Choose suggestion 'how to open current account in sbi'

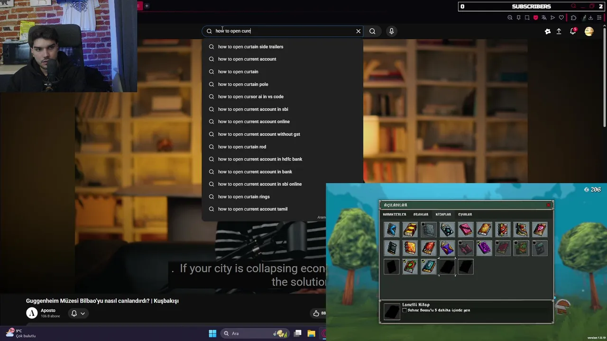pyautogui.click(x=282, y=109)
